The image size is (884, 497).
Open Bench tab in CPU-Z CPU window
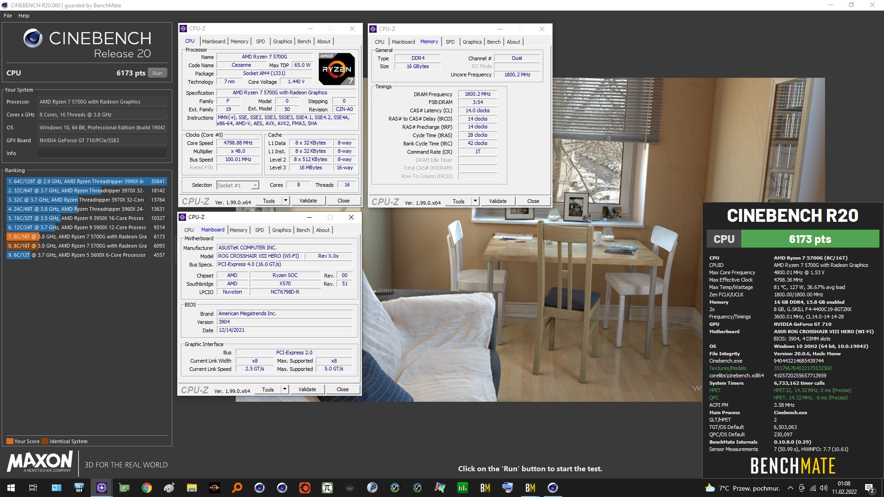[x=304, y=41]
